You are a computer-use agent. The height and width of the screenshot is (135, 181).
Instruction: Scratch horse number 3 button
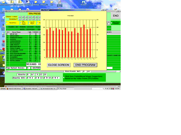coord(23,19)
